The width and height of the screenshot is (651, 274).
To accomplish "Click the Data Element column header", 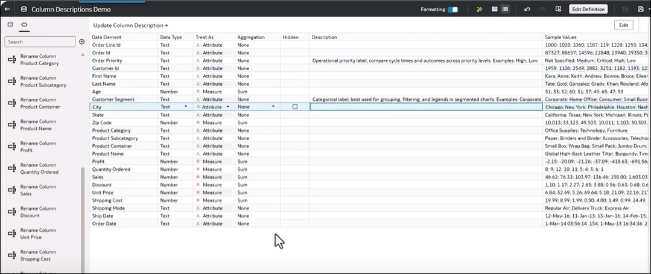I will (x=107, y=37).
